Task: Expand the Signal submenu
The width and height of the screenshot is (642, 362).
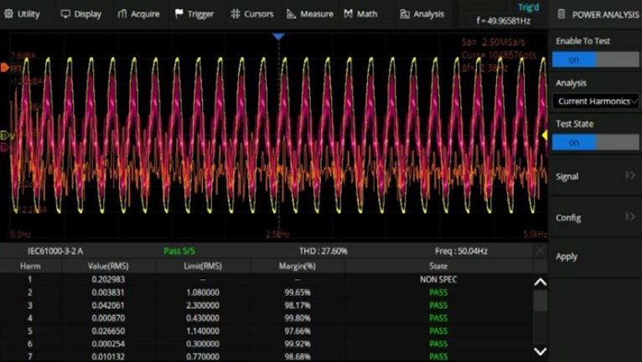Action: point(595,176)
